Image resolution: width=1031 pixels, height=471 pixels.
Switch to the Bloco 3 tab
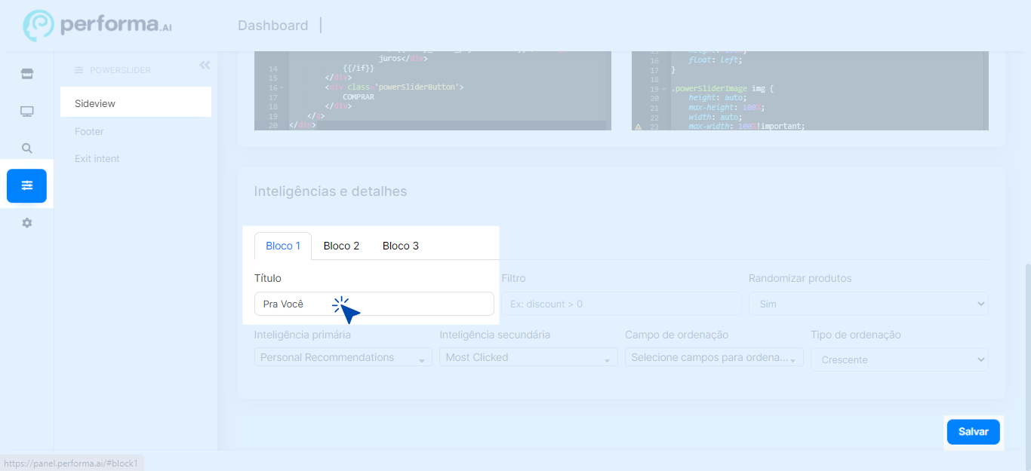[401, 246]
